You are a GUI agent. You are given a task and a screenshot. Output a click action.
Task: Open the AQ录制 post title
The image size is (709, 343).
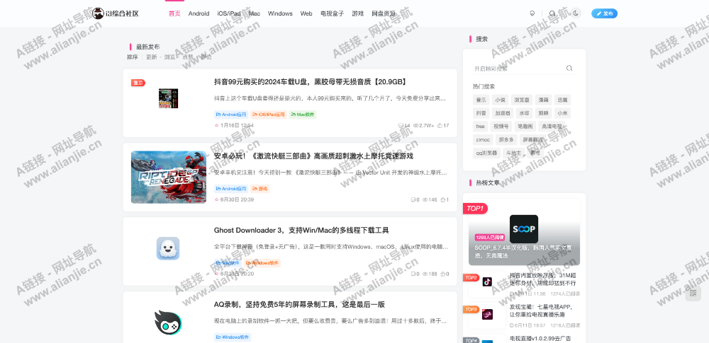tap(299, 305)
